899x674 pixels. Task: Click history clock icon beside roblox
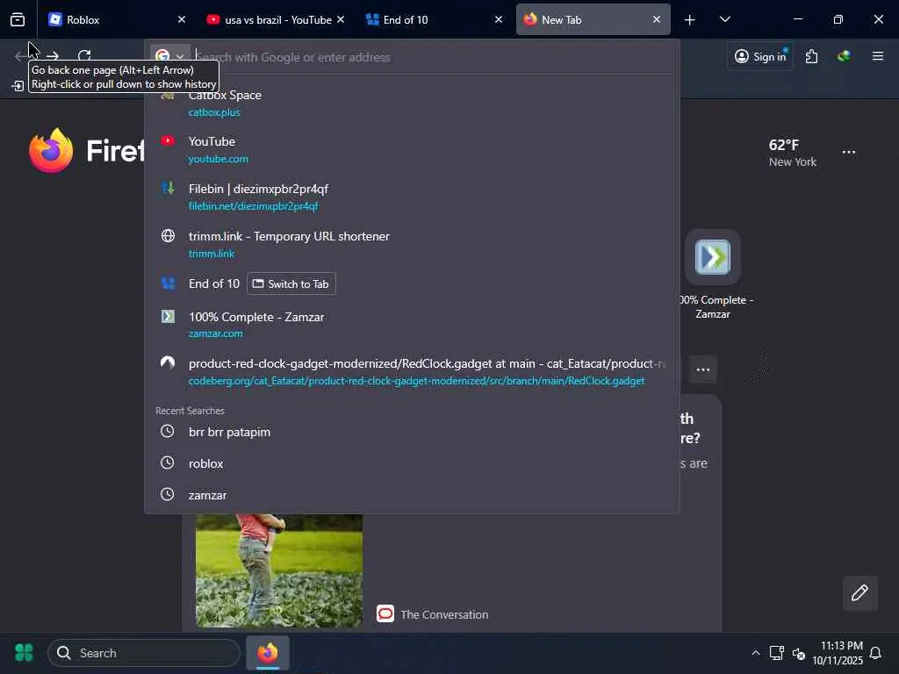click(167, 462)
